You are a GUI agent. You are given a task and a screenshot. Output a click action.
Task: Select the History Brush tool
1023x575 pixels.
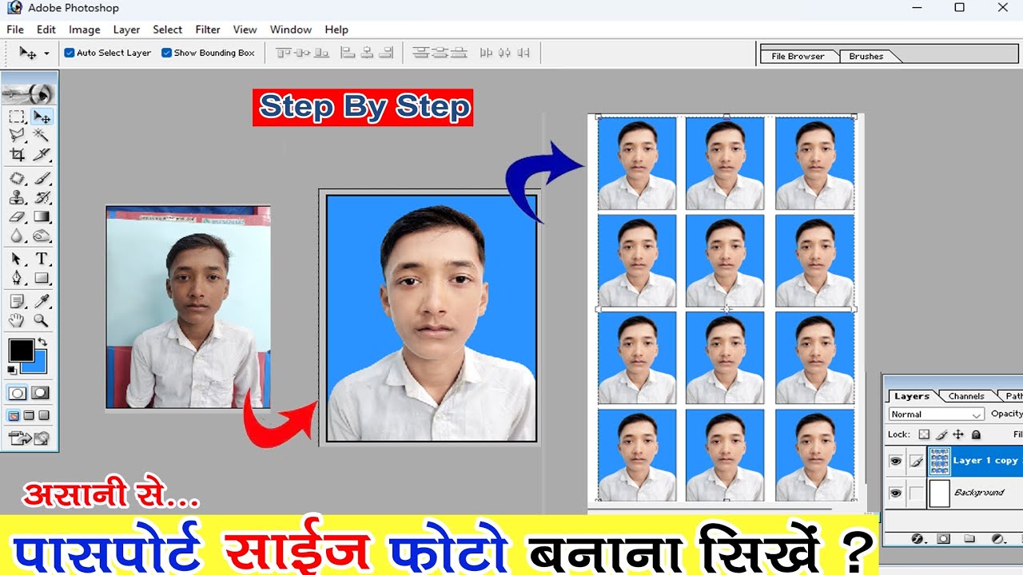[x=42, y=197]
